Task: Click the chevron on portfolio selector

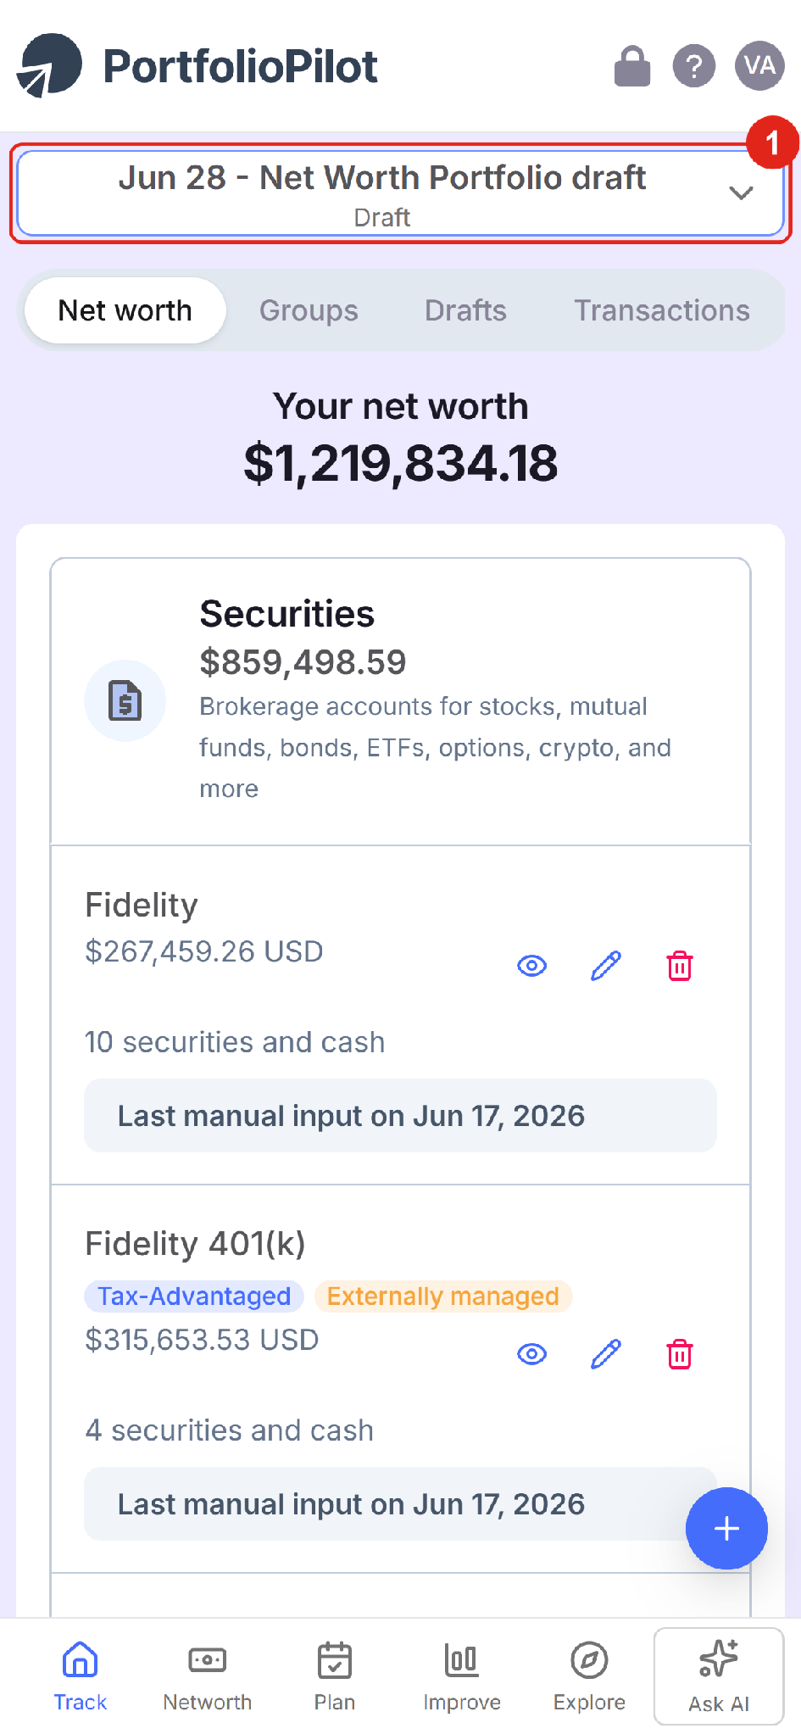Action: coord(742,193)
